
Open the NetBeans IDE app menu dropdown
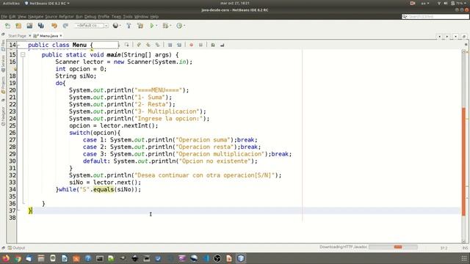pos(47,3)
